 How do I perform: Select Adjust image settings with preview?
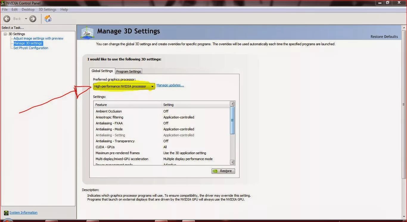[x=38, y=38]
